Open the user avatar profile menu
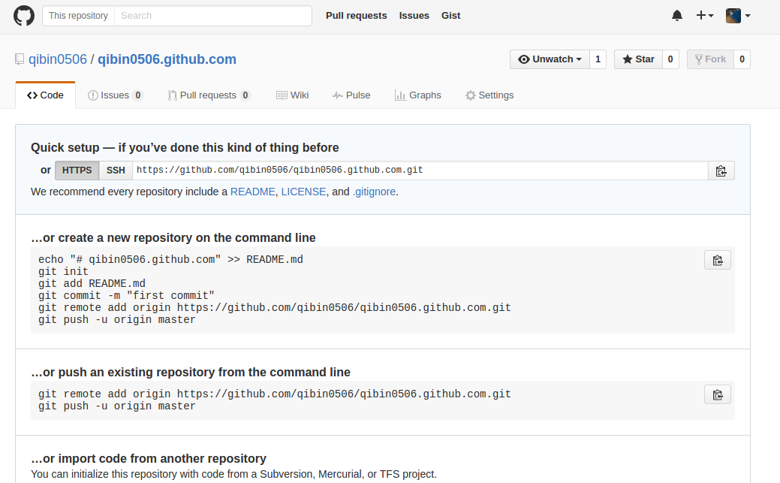Viewport: 780px width, 483px height. (738, 16)
